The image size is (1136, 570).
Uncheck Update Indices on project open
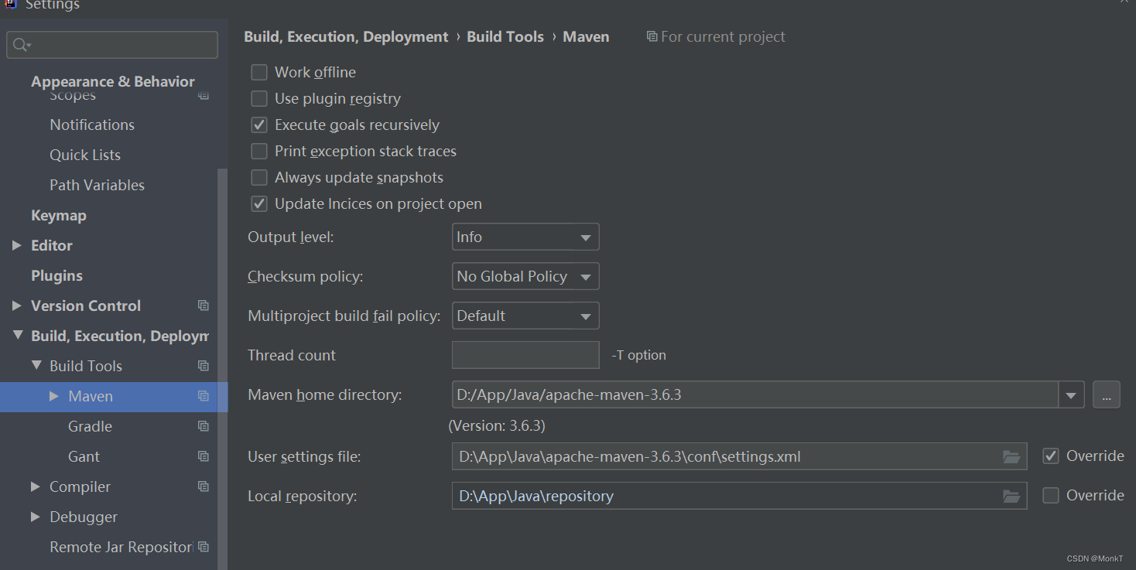(x=259, y=204)
